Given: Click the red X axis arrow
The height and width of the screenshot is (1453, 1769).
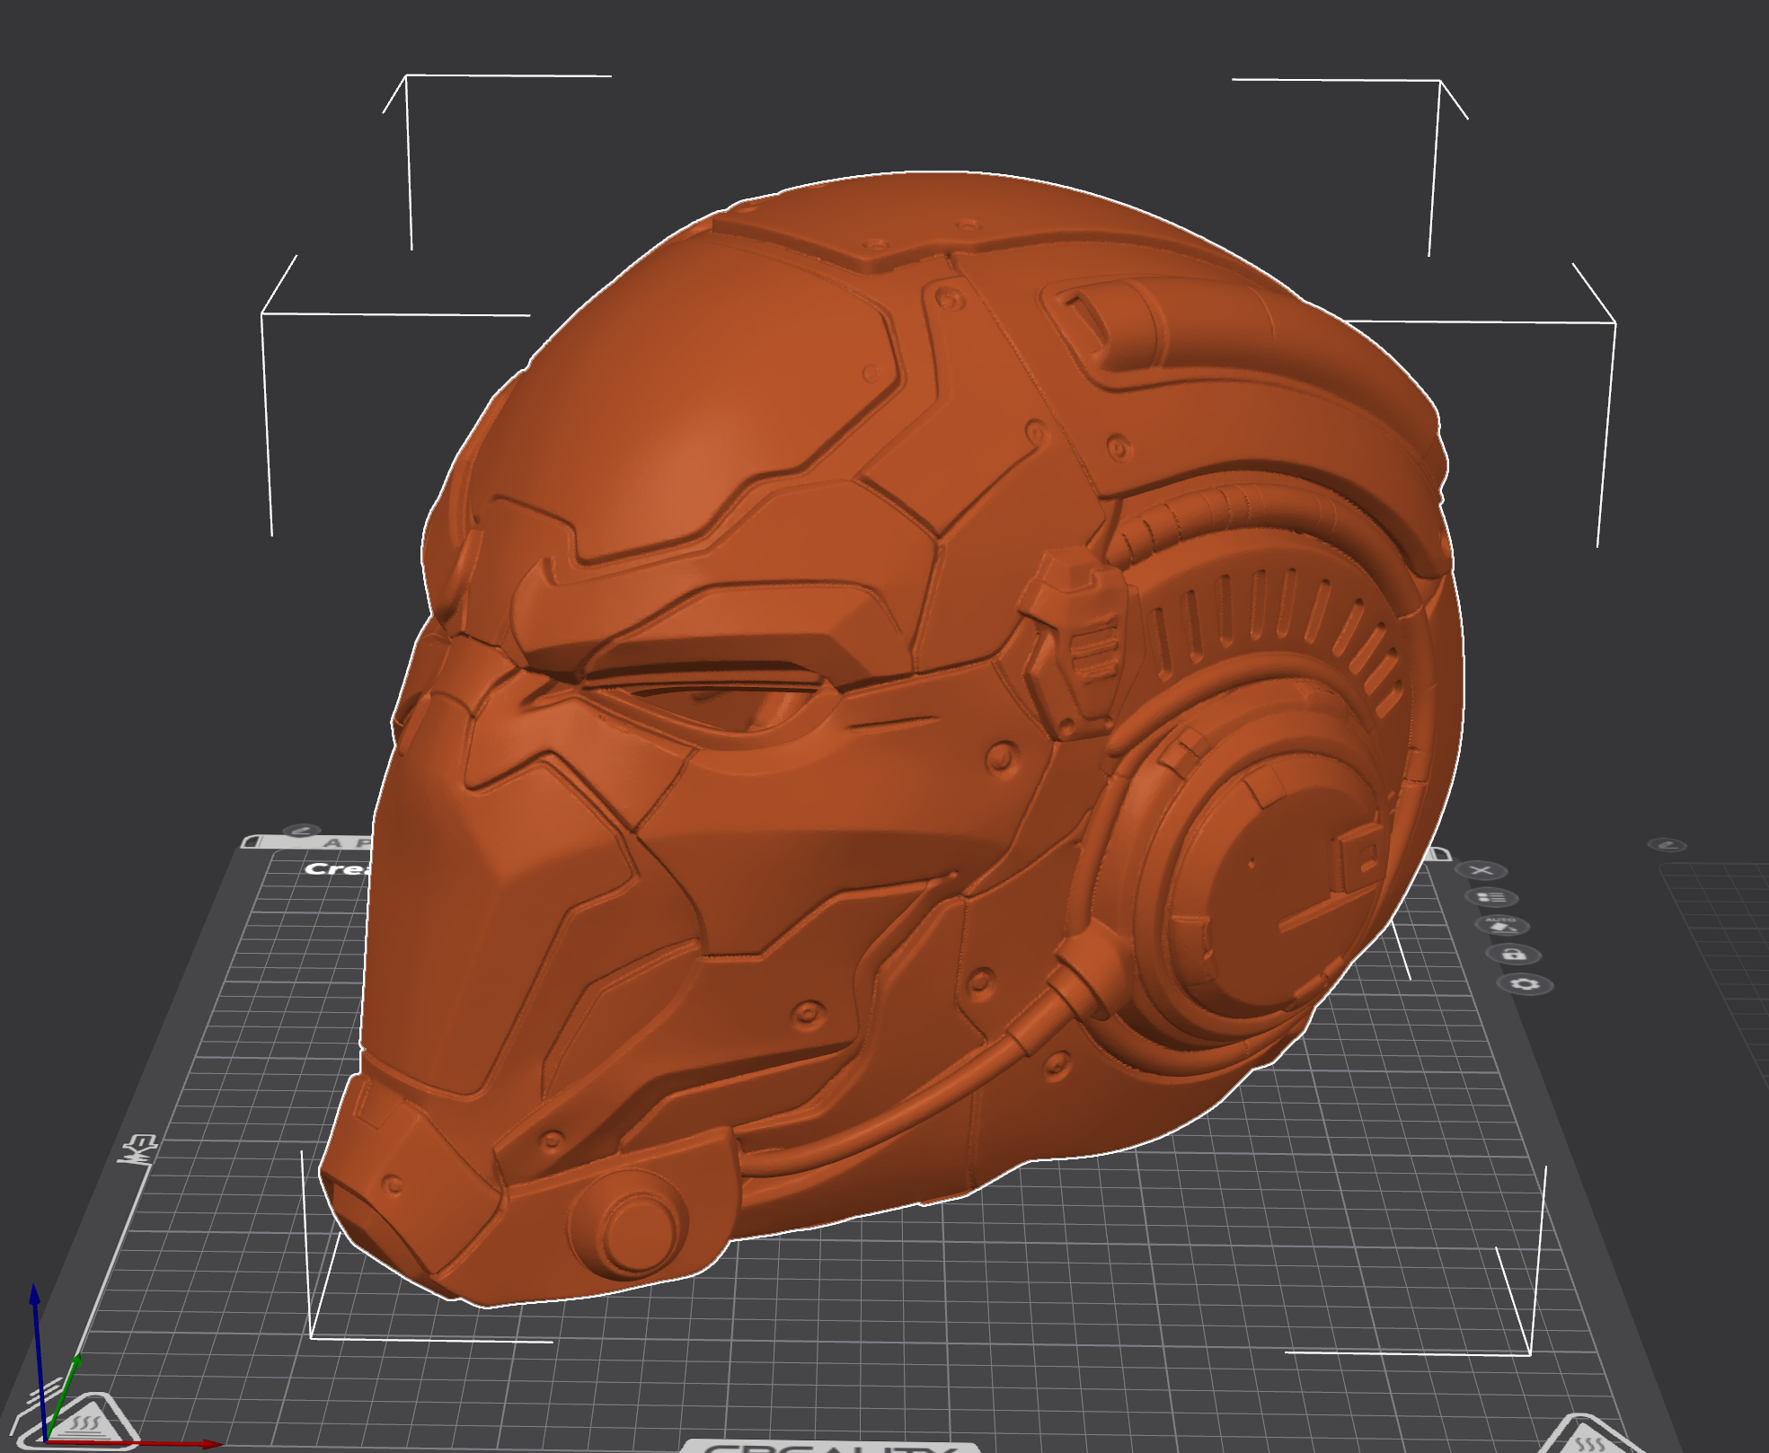Looking at the screenshot, I should (208, 1444).
